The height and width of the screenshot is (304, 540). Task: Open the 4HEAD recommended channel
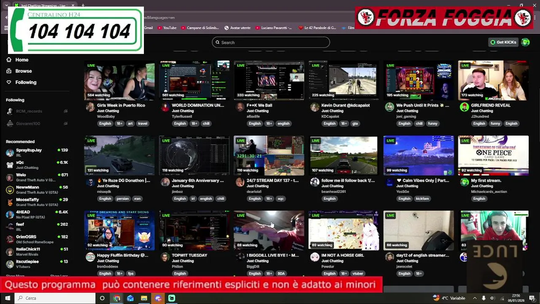pyautogui.click(x=37, y=214)
